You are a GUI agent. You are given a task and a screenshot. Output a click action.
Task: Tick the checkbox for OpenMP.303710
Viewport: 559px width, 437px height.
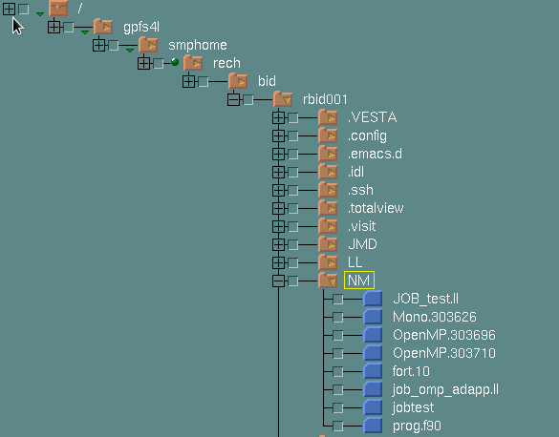(x=338, y=353)
